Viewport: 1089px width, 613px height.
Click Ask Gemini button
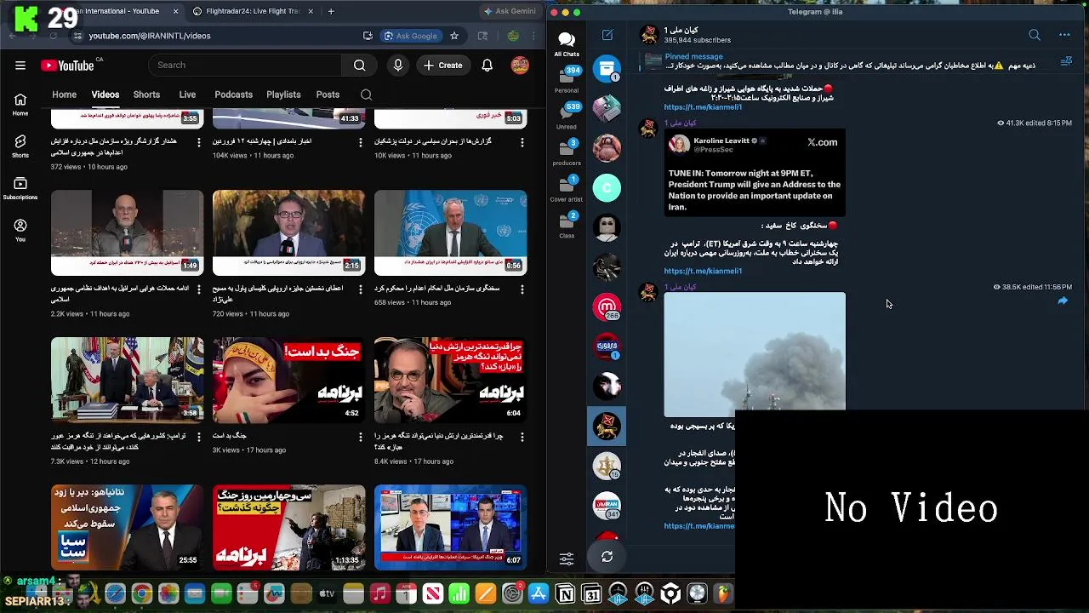pyautogui.click(x=510, y=11)
